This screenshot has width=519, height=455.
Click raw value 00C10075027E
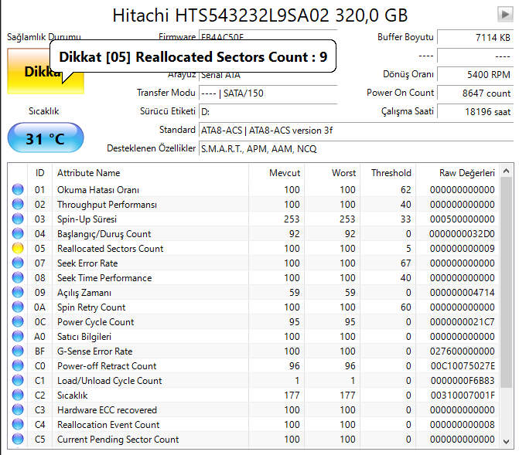point(462,365)
